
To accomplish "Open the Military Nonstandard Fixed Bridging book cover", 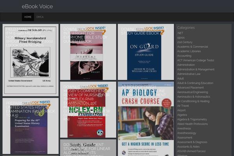I will pos(30,60).
